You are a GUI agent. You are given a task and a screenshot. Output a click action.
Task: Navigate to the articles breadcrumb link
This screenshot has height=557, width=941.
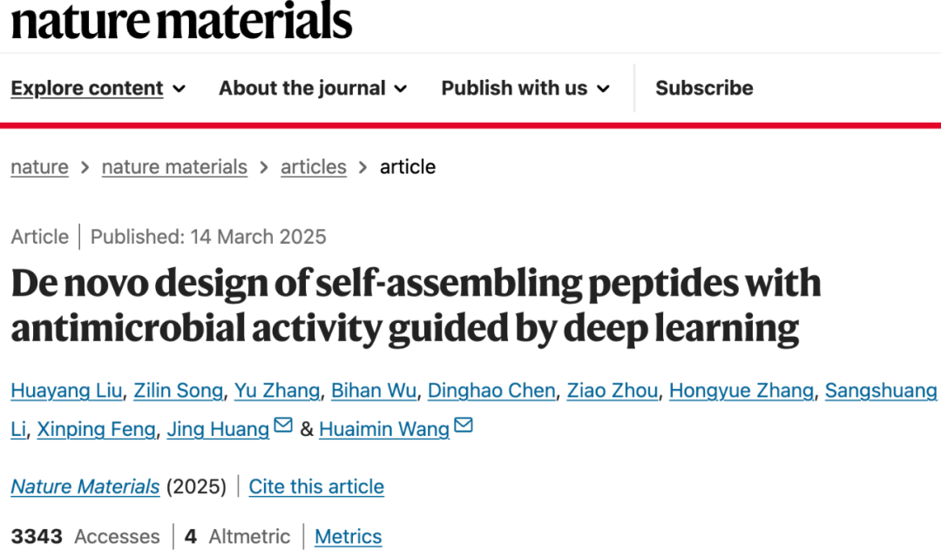pos(314,167)
